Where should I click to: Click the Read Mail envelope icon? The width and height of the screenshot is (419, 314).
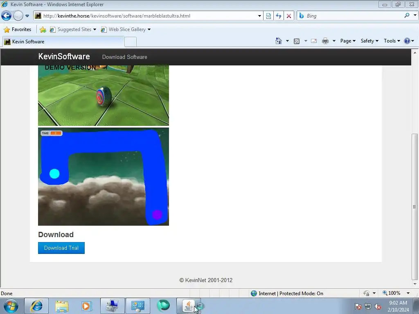click(314, 41)
